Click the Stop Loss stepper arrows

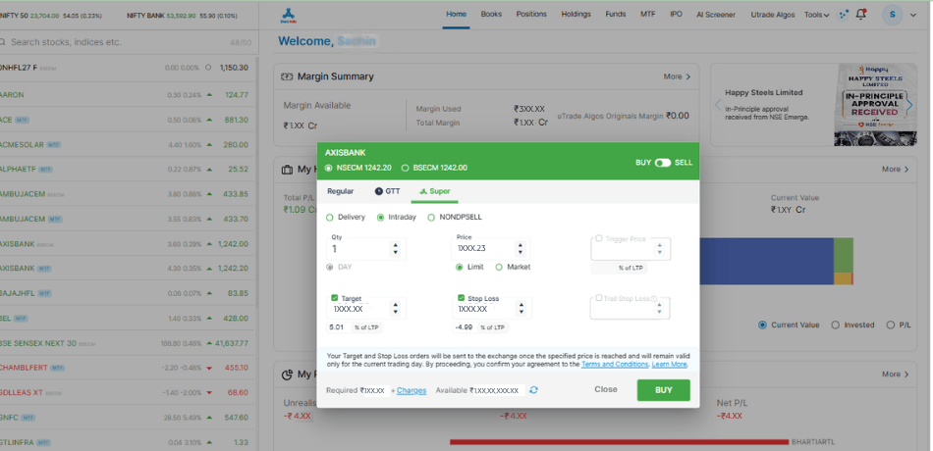[x=521, y=309]
